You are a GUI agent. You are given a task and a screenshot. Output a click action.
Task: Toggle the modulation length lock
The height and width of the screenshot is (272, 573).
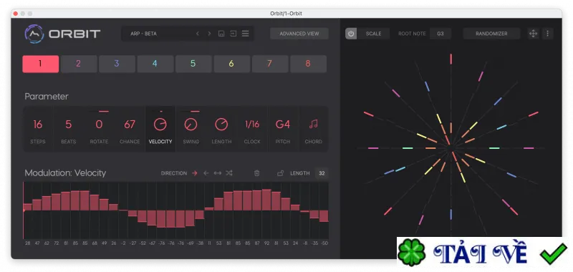click(x=280, y=173)
